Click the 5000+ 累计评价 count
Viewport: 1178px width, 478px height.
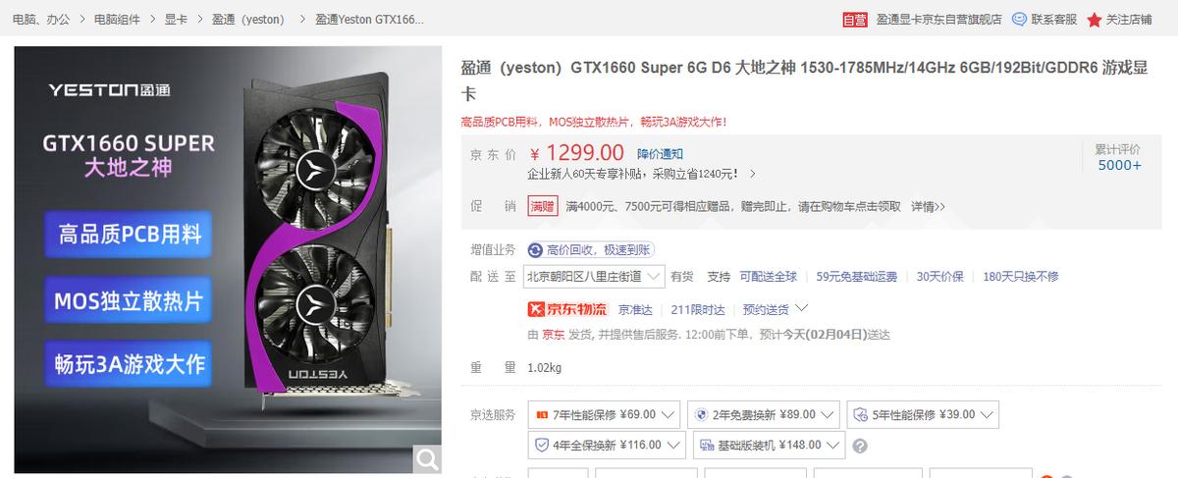coord(1119,165)
